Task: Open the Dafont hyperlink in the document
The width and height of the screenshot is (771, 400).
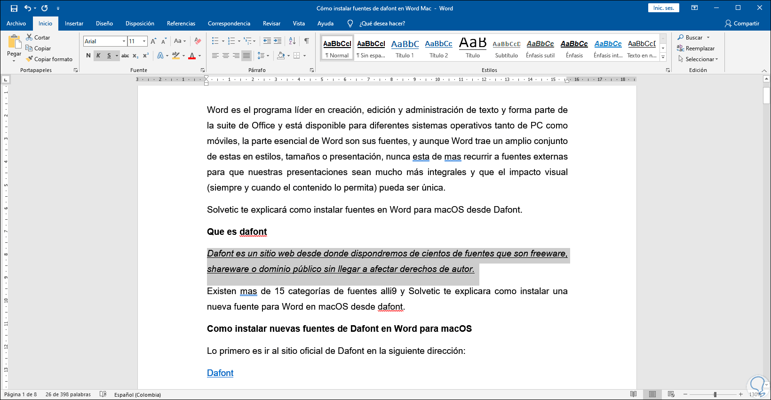Action: point(220,373)
